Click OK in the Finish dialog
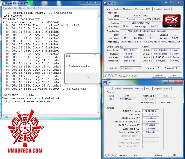185x159 pixels. (88, 77)
